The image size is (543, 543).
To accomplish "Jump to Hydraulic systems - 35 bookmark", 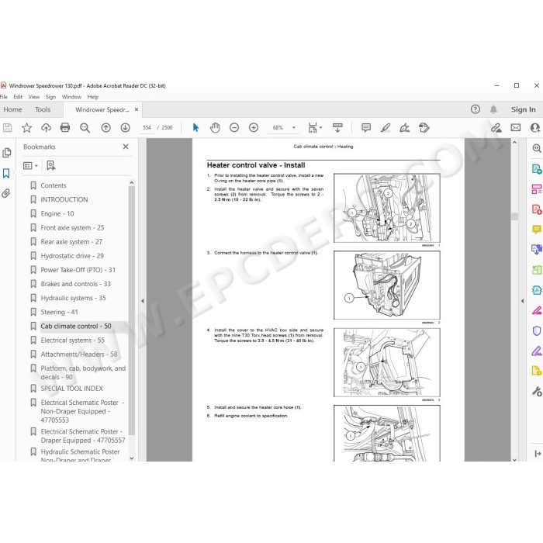I will (x=73, y=298).
